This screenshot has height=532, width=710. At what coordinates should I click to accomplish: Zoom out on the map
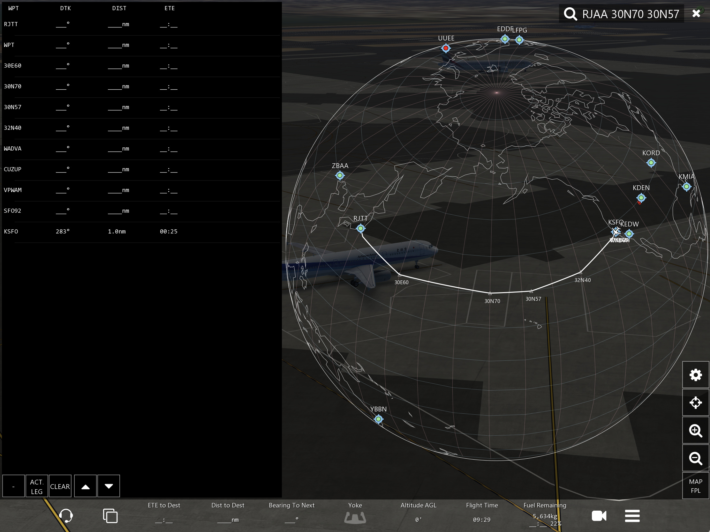[695, 458]
